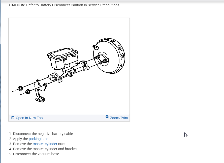Follow the parking brake link
The image size is (224, 163).
tap(40, 139)
